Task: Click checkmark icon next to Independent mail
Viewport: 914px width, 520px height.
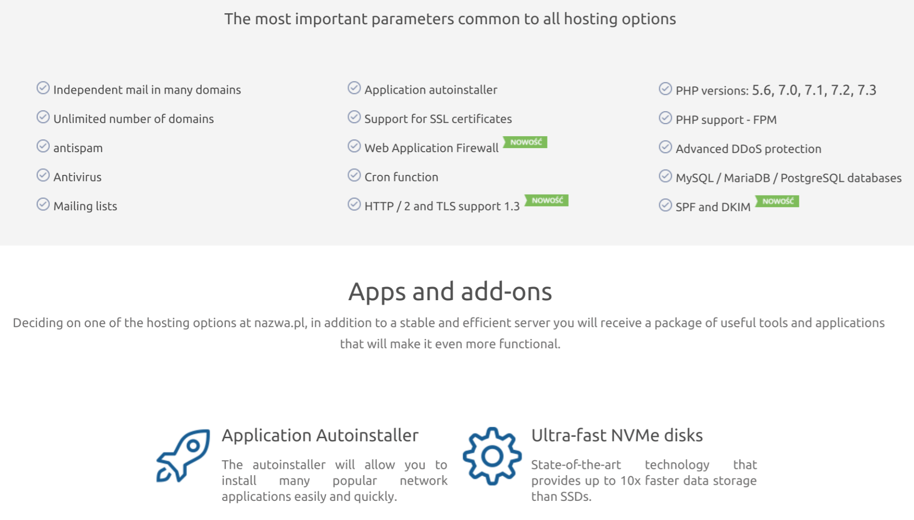Action: 43,88
